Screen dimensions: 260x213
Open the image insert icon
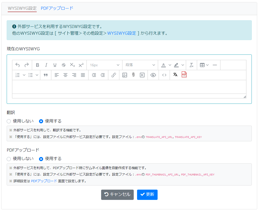click(x=124, y=75)
